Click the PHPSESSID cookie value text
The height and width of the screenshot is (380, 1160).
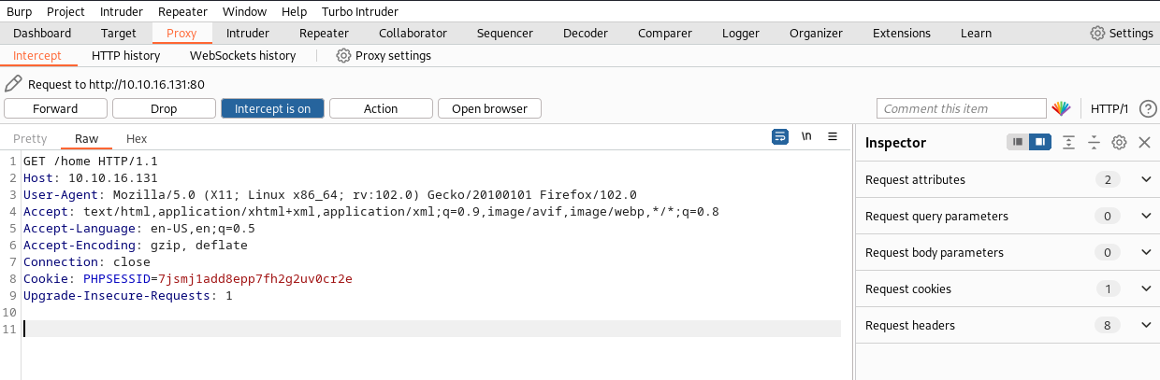point(255,279)
